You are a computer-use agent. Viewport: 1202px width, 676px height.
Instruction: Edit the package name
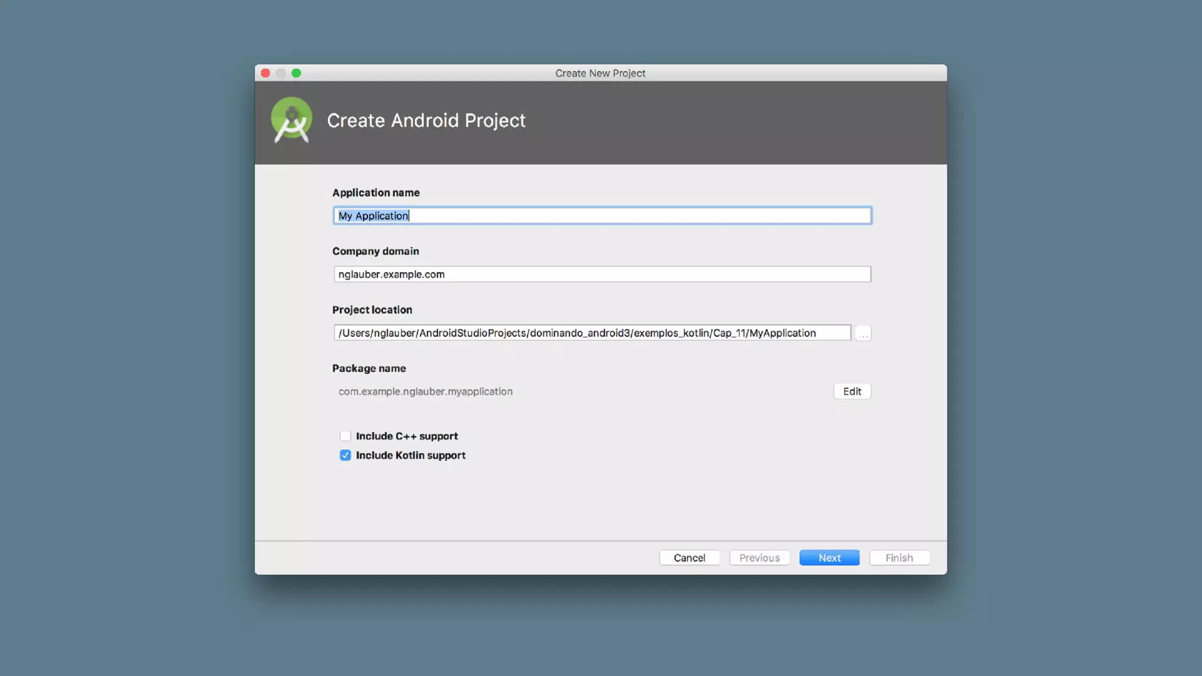852,391
